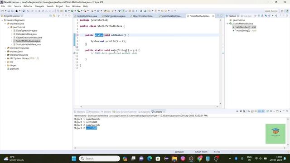The height and width of the screenshot is (163, 290).
Task: Expand the target folder
Action: click(x=5, y=65)
